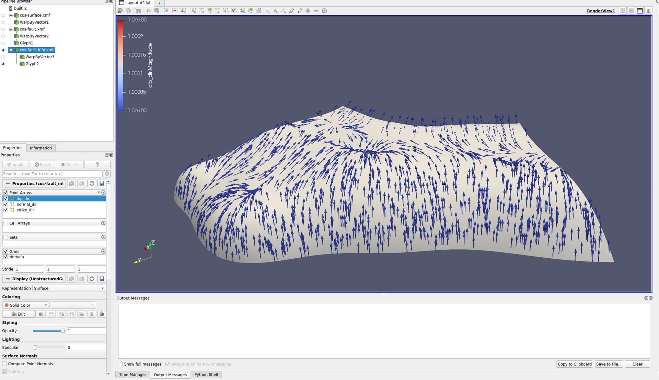Toggle visibility eye for Glyph1
659x380 pixels.
pos(3,43)
